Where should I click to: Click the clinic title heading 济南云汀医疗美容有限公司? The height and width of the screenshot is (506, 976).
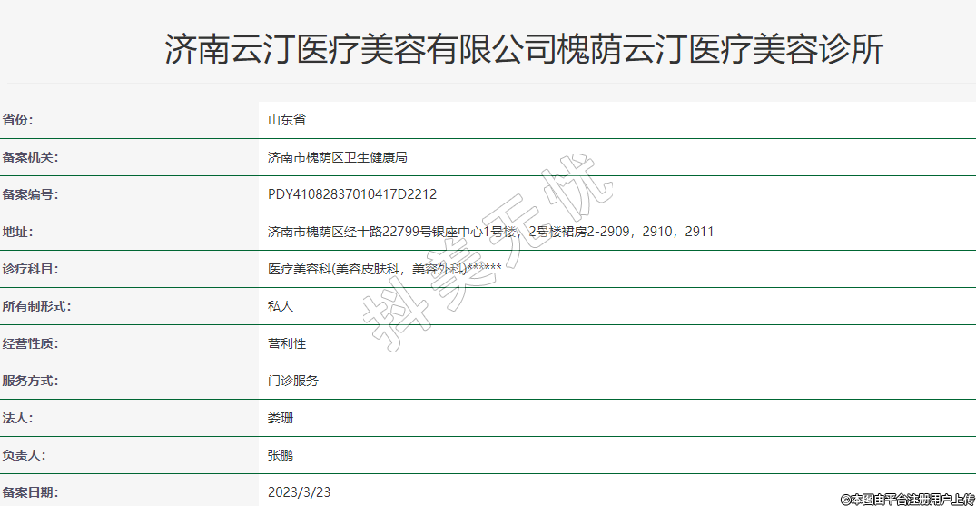pos(524,49)
